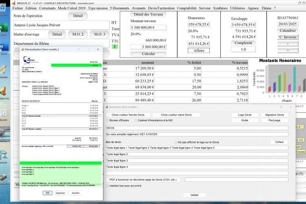Open the Thème menu
306x204 pixels.
266,8
